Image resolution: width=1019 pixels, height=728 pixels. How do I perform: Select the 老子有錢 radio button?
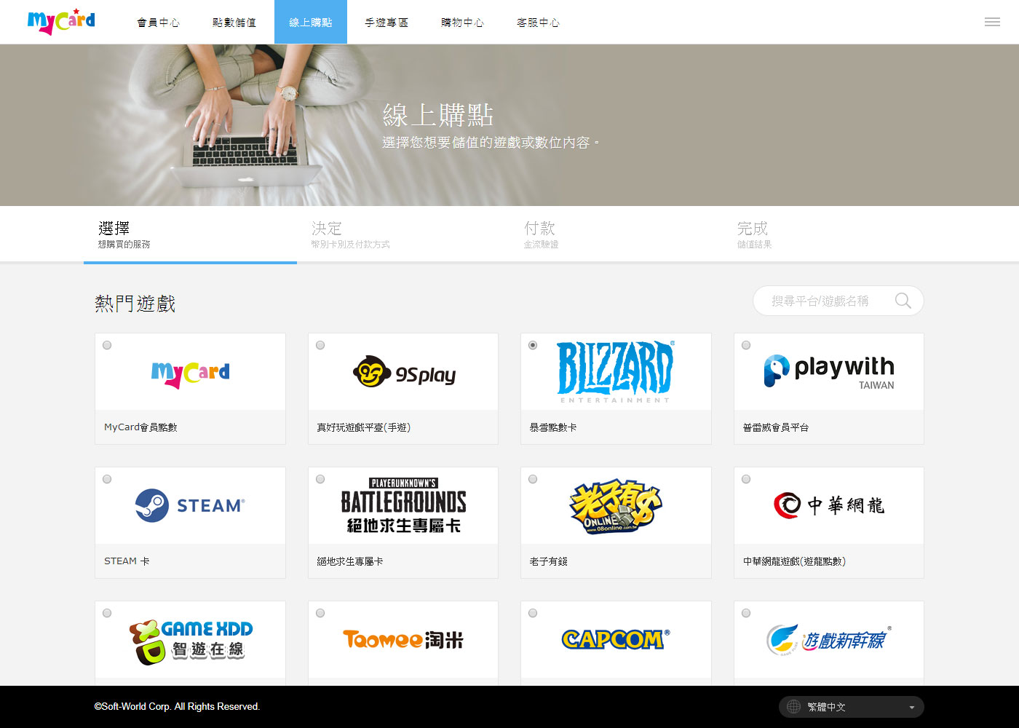[533, 479]
